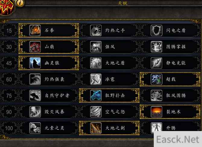Select the 超载 talent icon
The height and width of the screenshot is (147, 202).
156,79
